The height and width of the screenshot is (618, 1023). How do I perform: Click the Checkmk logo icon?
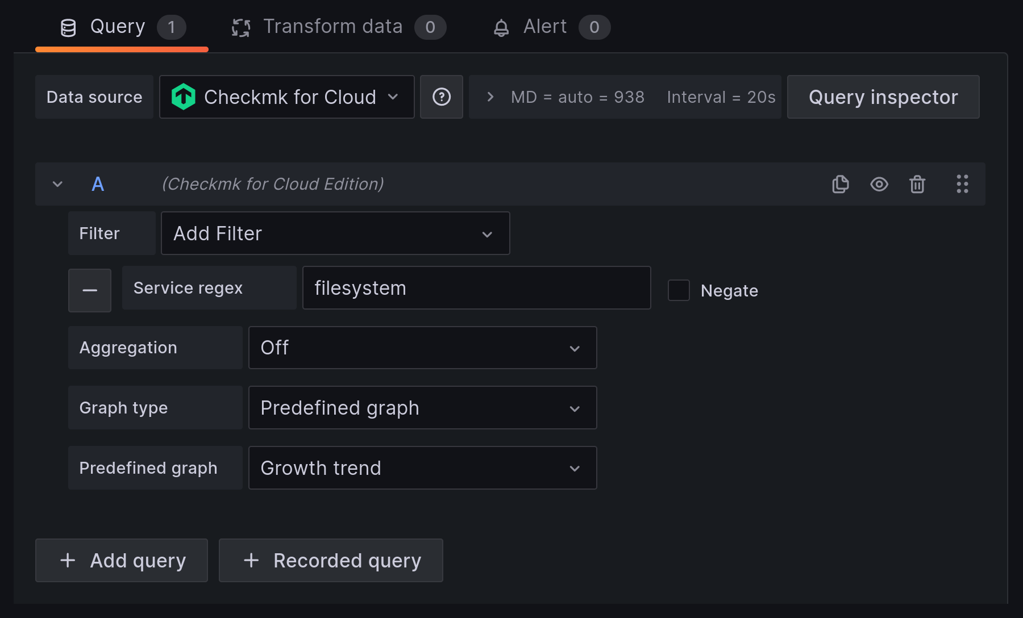[x=184, y=97]
